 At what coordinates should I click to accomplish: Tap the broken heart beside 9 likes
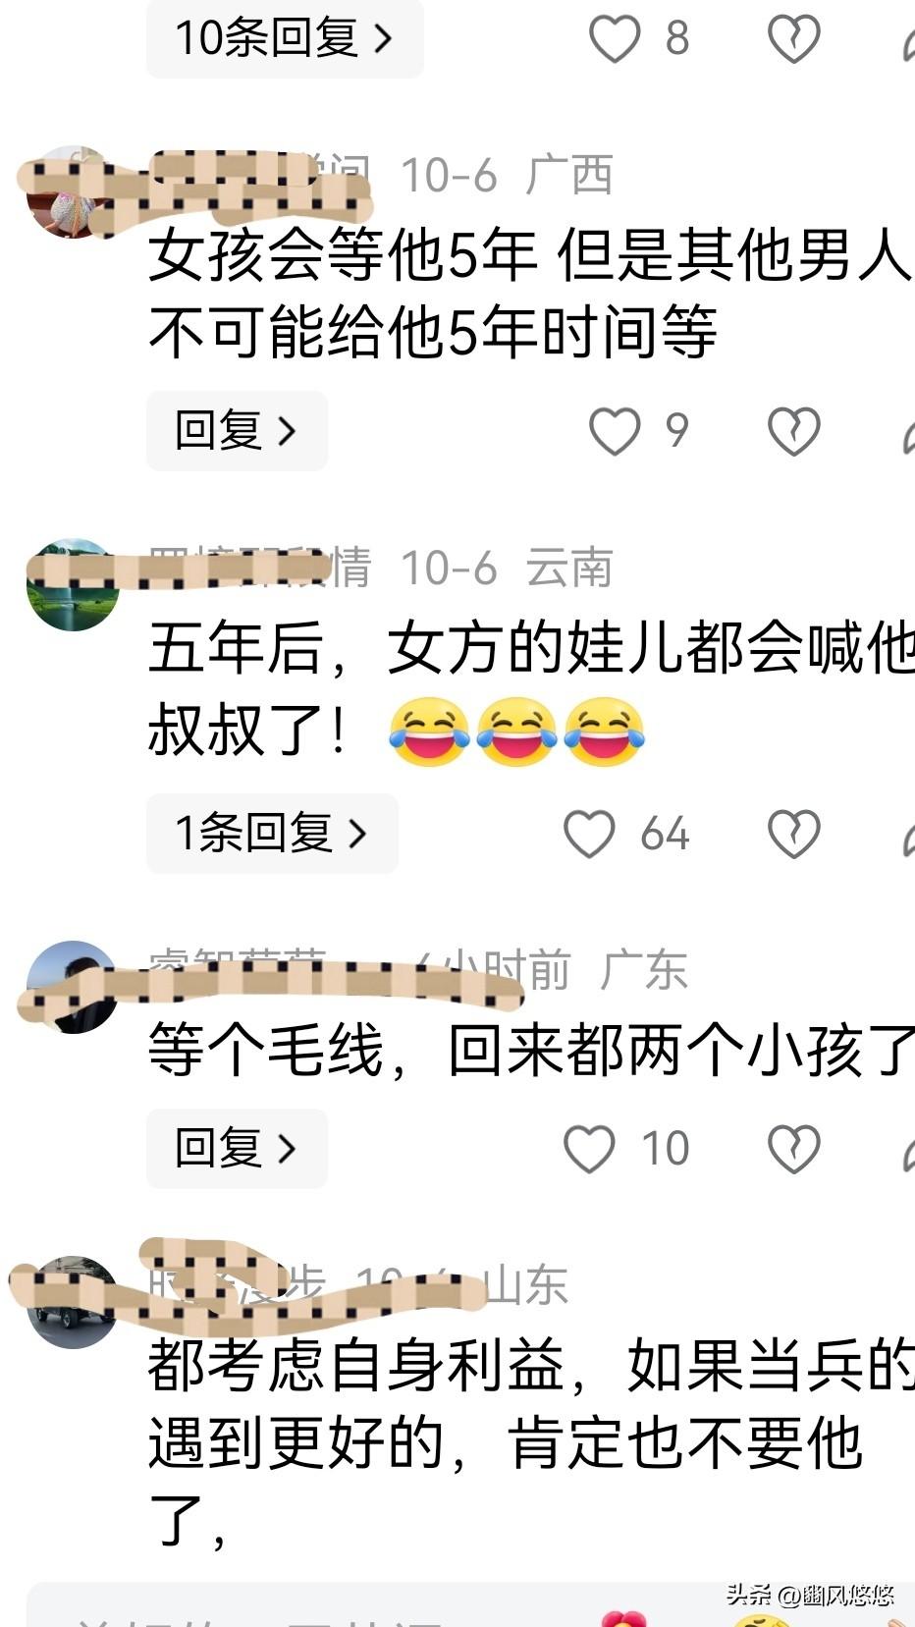click(x=793, y=431)
